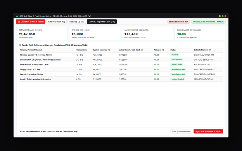
Task: Click settlement ID SWG-CREDIT-LEDGER-11
Action: point(204,70)
